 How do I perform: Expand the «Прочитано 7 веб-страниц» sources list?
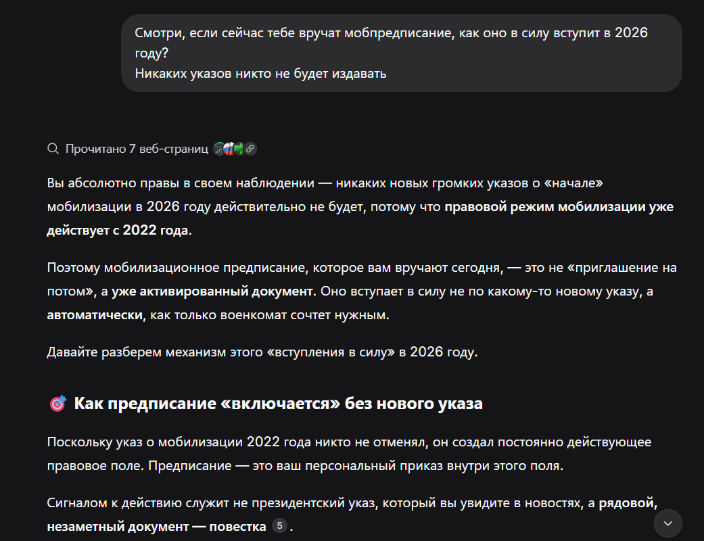pyautogui.click(x=137, y=149)
